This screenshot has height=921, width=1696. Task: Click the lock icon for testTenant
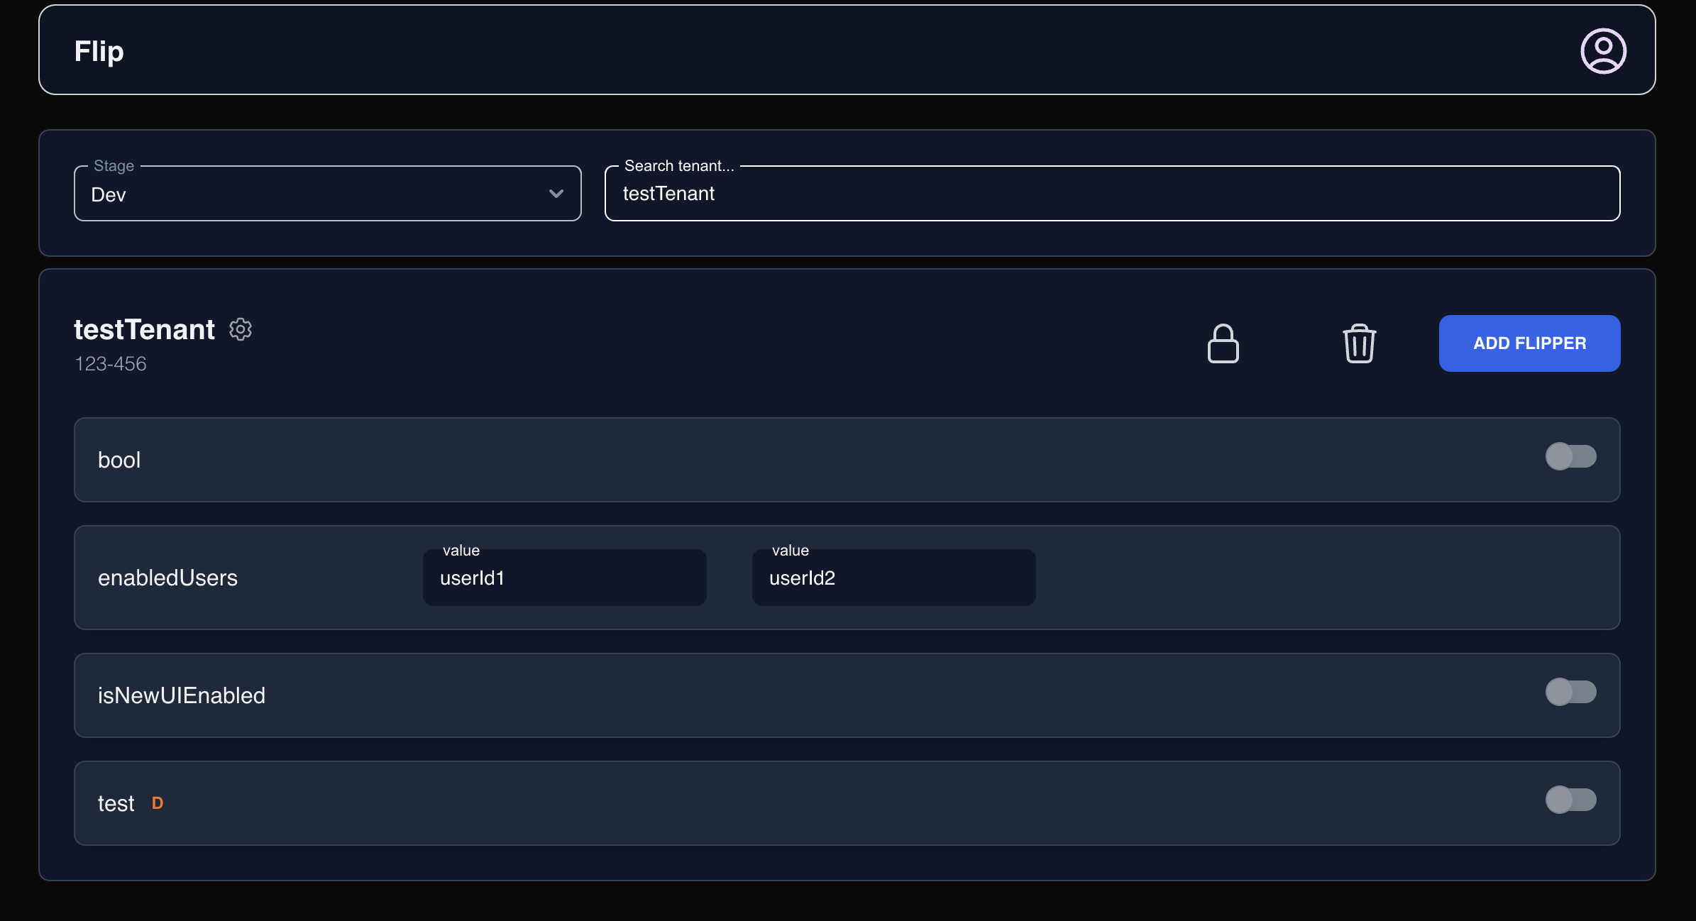pyautogui.click(x=1223, y=343)
